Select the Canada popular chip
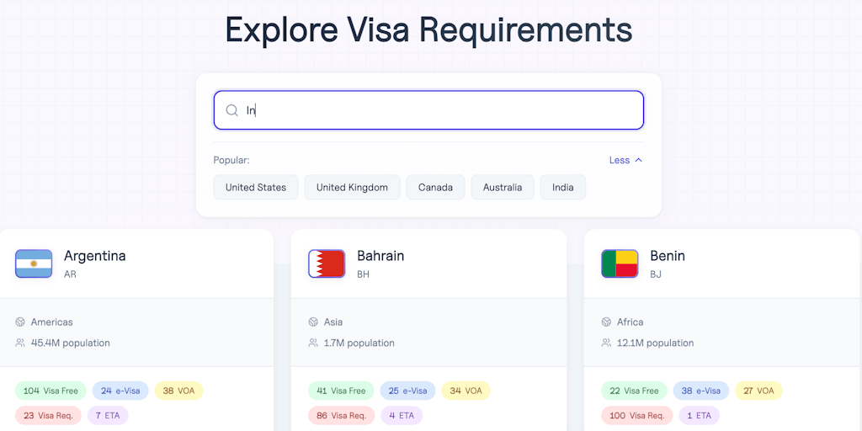This screenshot has height=431, width=862. coord(435,188)
